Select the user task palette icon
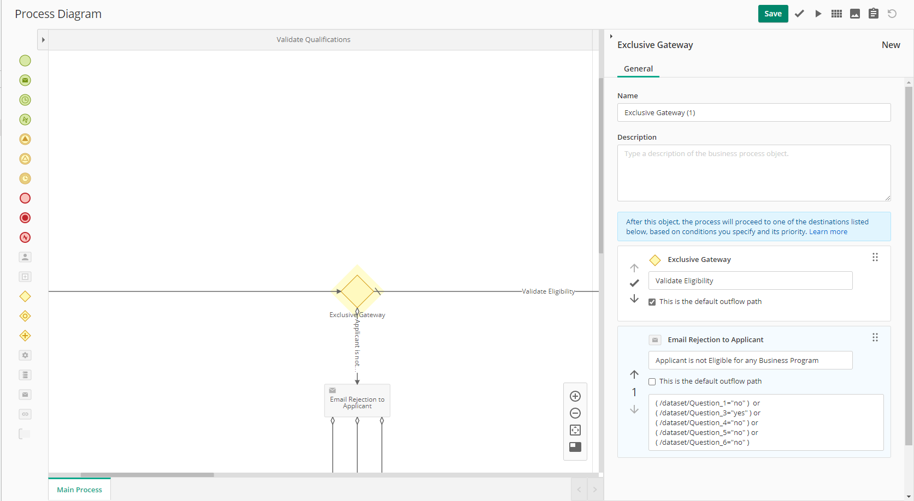Image resolution: width=914 pixels, height=501 pixels. point(25,257)
